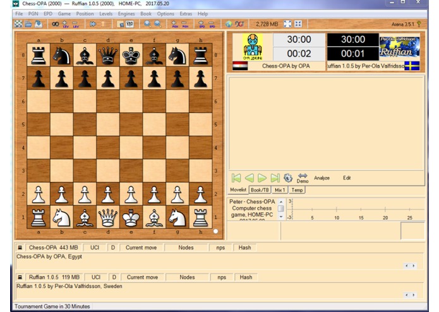This screenshot has height=312, width=439.
Task: Click the Chess-OPA engine panel monitor icon
Action: tap(20, 248)
